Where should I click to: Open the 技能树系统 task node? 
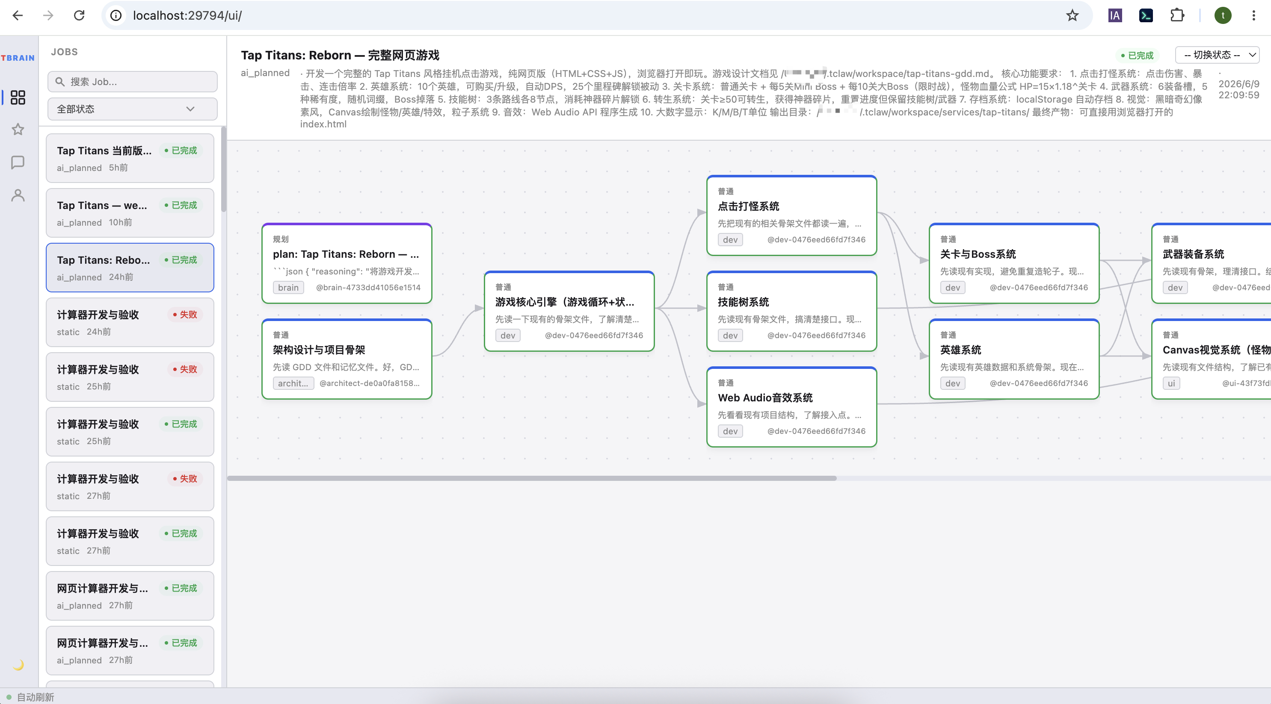(x=791, y=311)
